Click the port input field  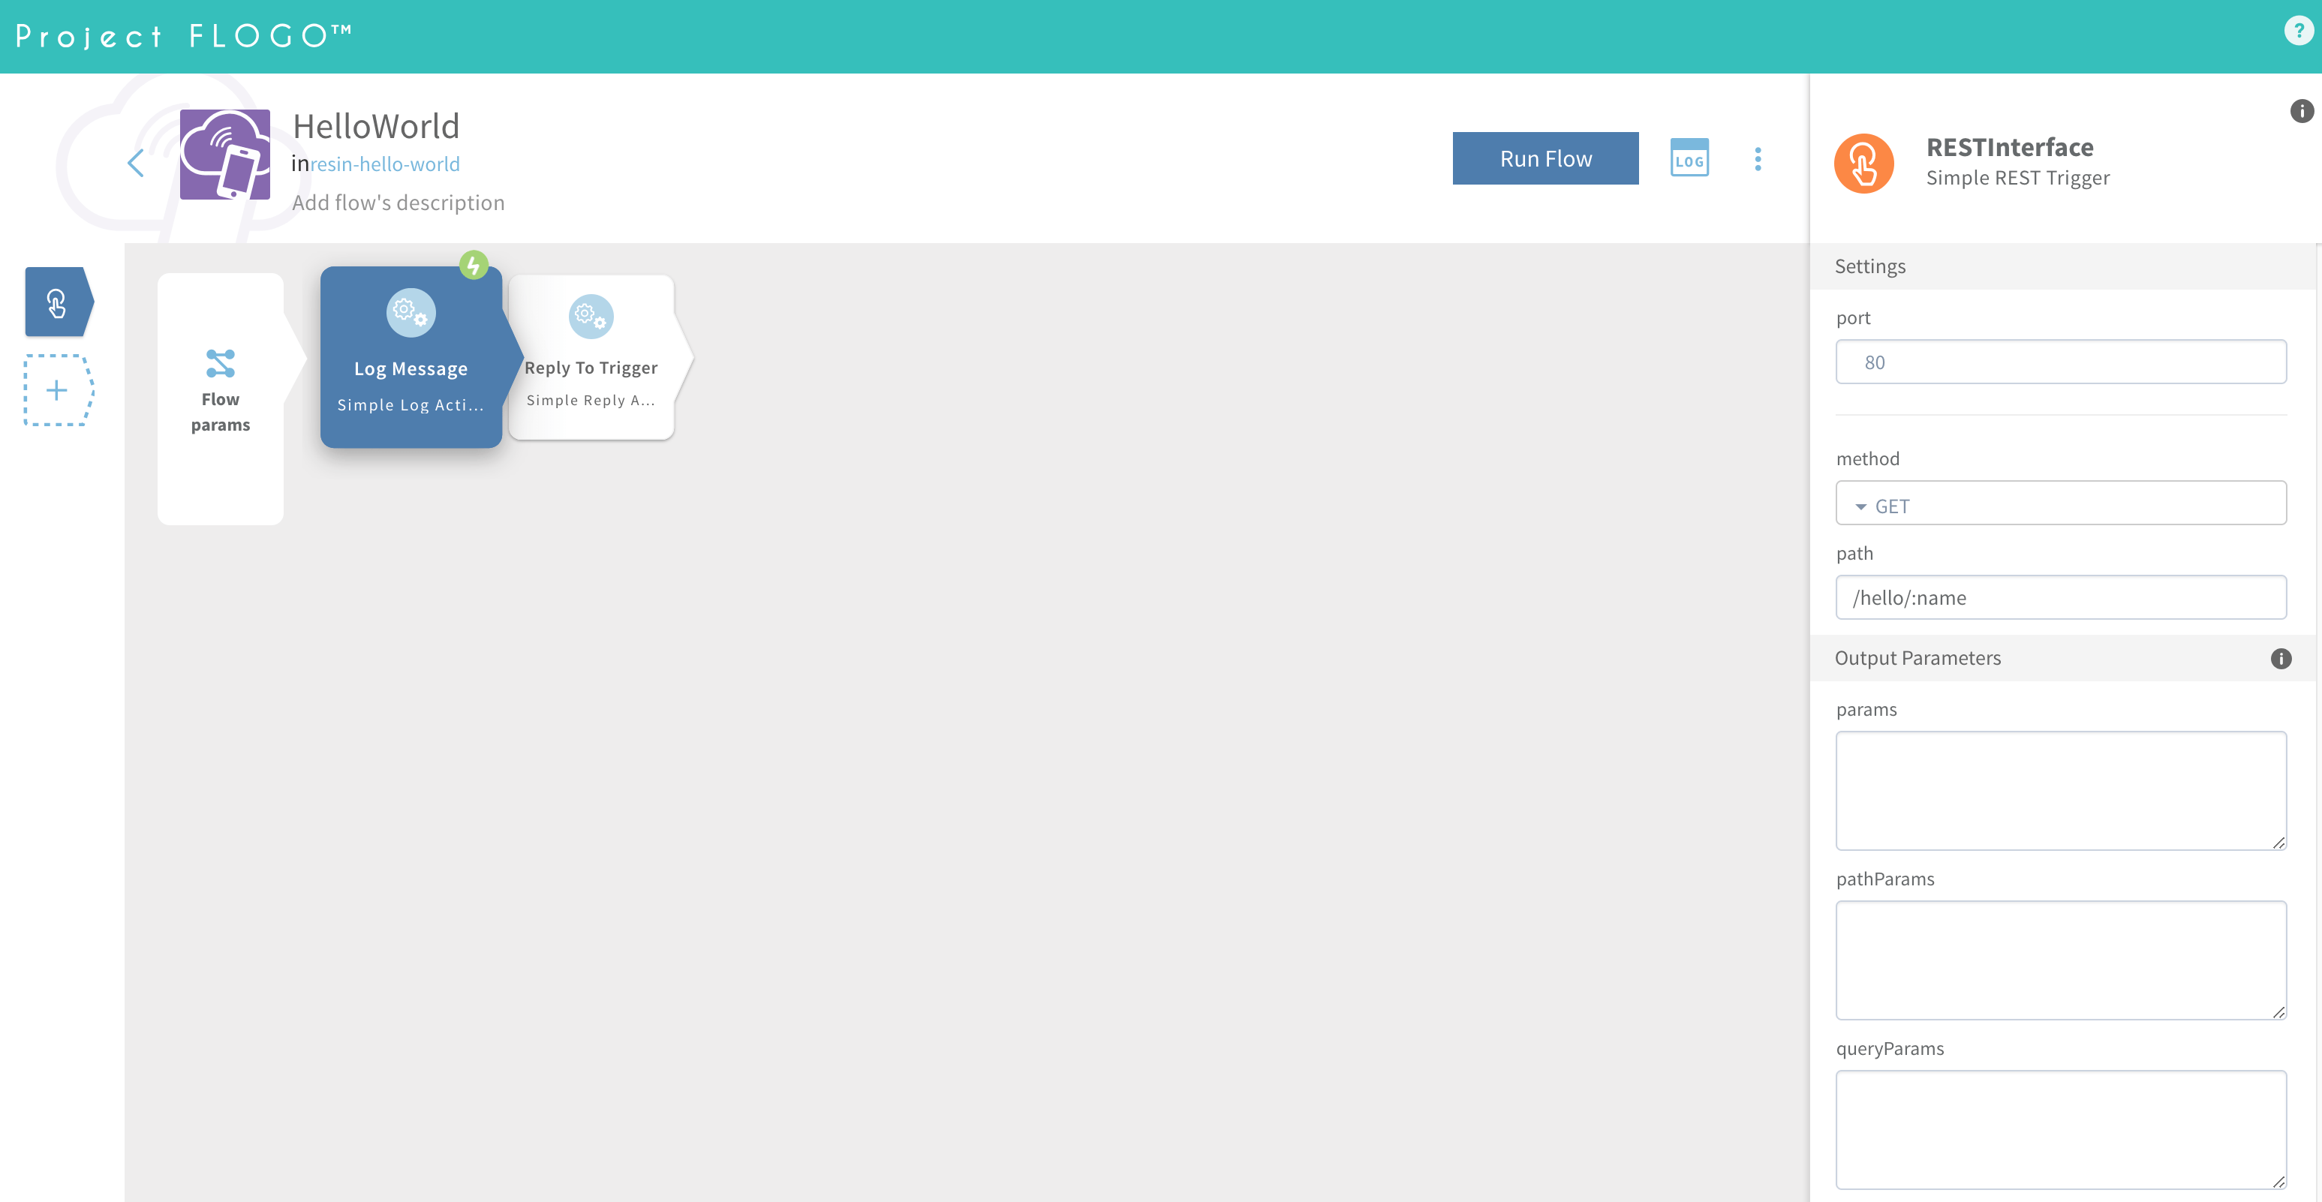coord(2059,362)
